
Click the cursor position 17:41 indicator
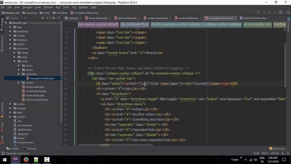[256, 153]
